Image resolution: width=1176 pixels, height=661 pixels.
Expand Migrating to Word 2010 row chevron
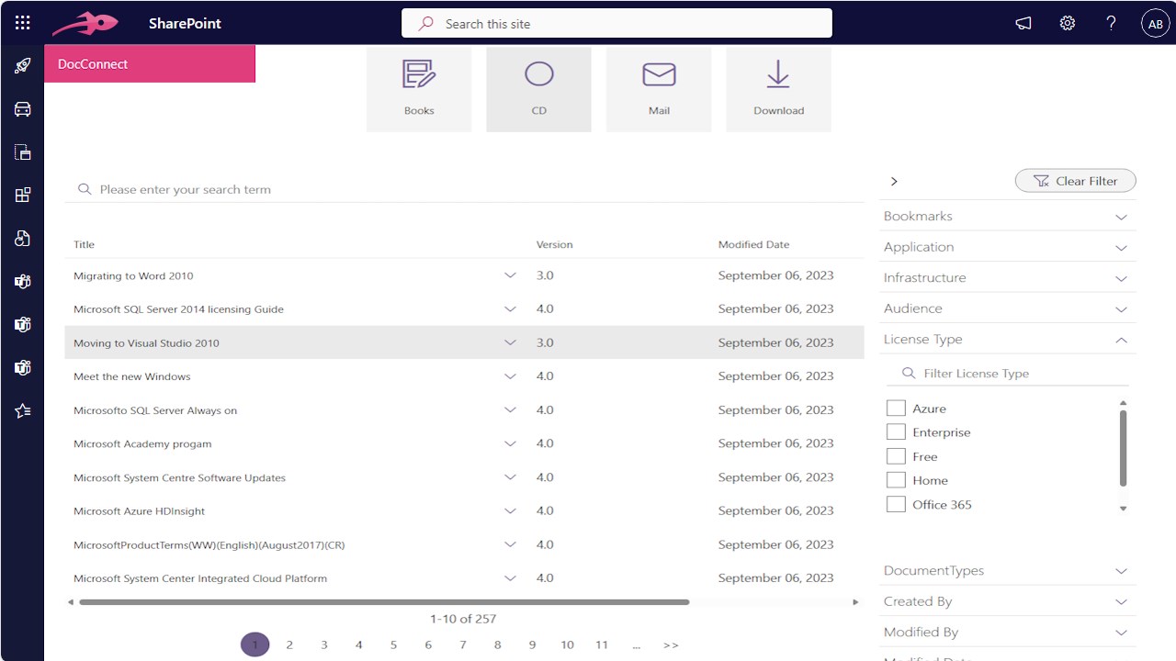(x=511, y=275)
